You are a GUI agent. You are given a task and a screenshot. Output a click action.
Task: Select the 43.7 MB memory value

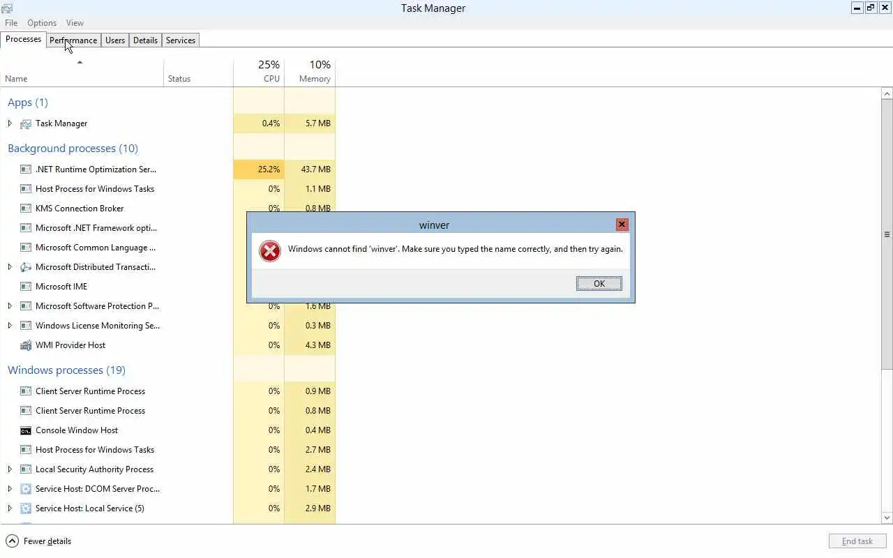coord(310,169)
